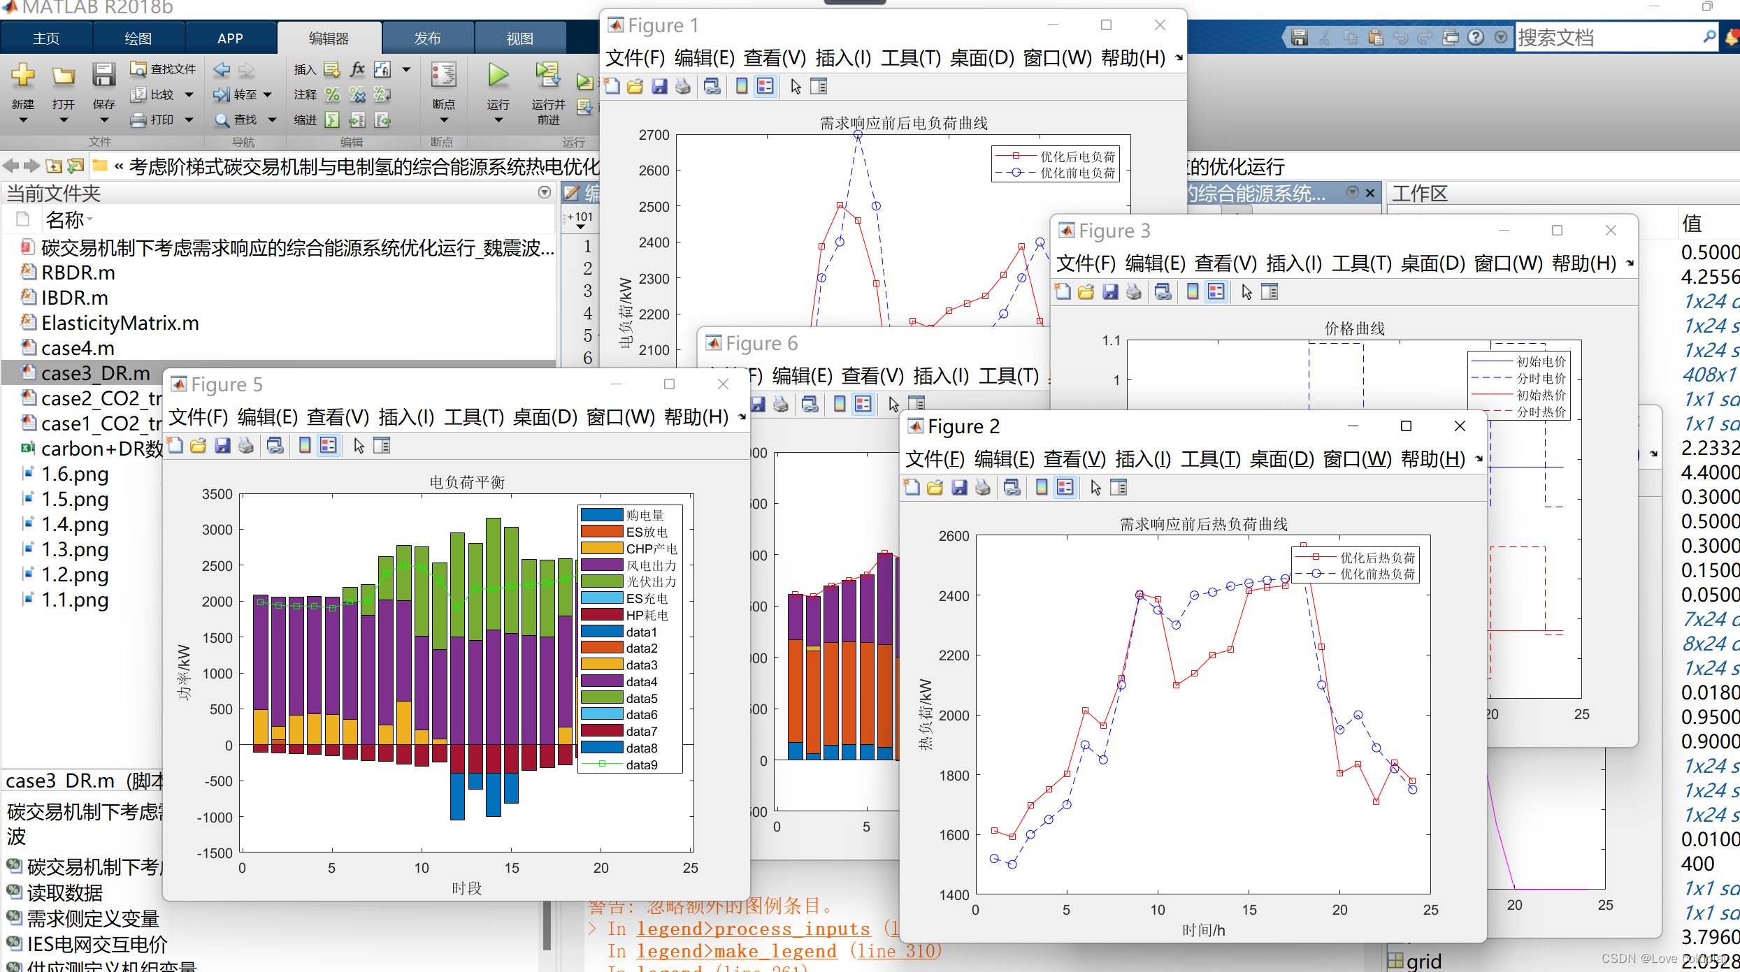Viewport: 1740px width, 972px height.
Task: Click the notification bell icon
Action: (1732, 37)
